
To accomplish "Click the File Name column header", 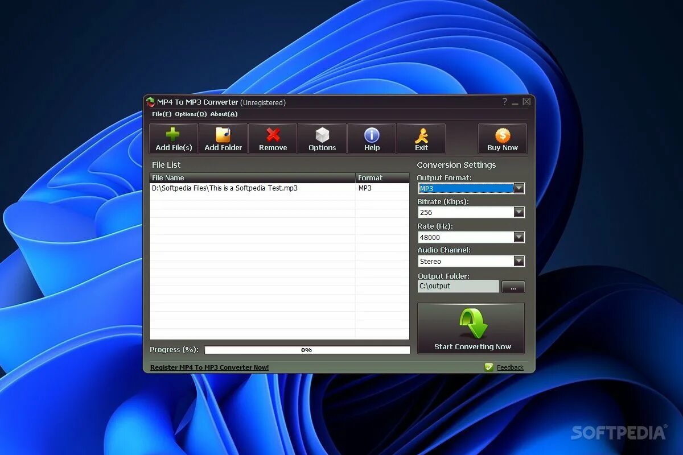I will pyautogui.click(x=253, y=178).
